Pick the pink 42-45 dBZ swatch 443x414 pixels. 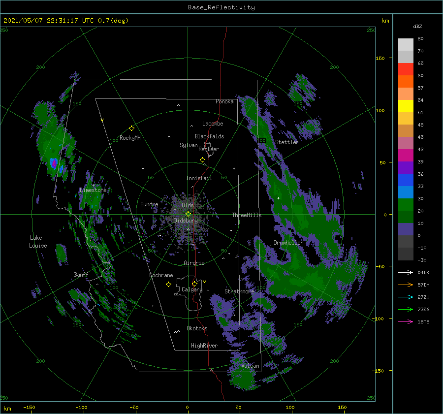[x=406, y=143]
